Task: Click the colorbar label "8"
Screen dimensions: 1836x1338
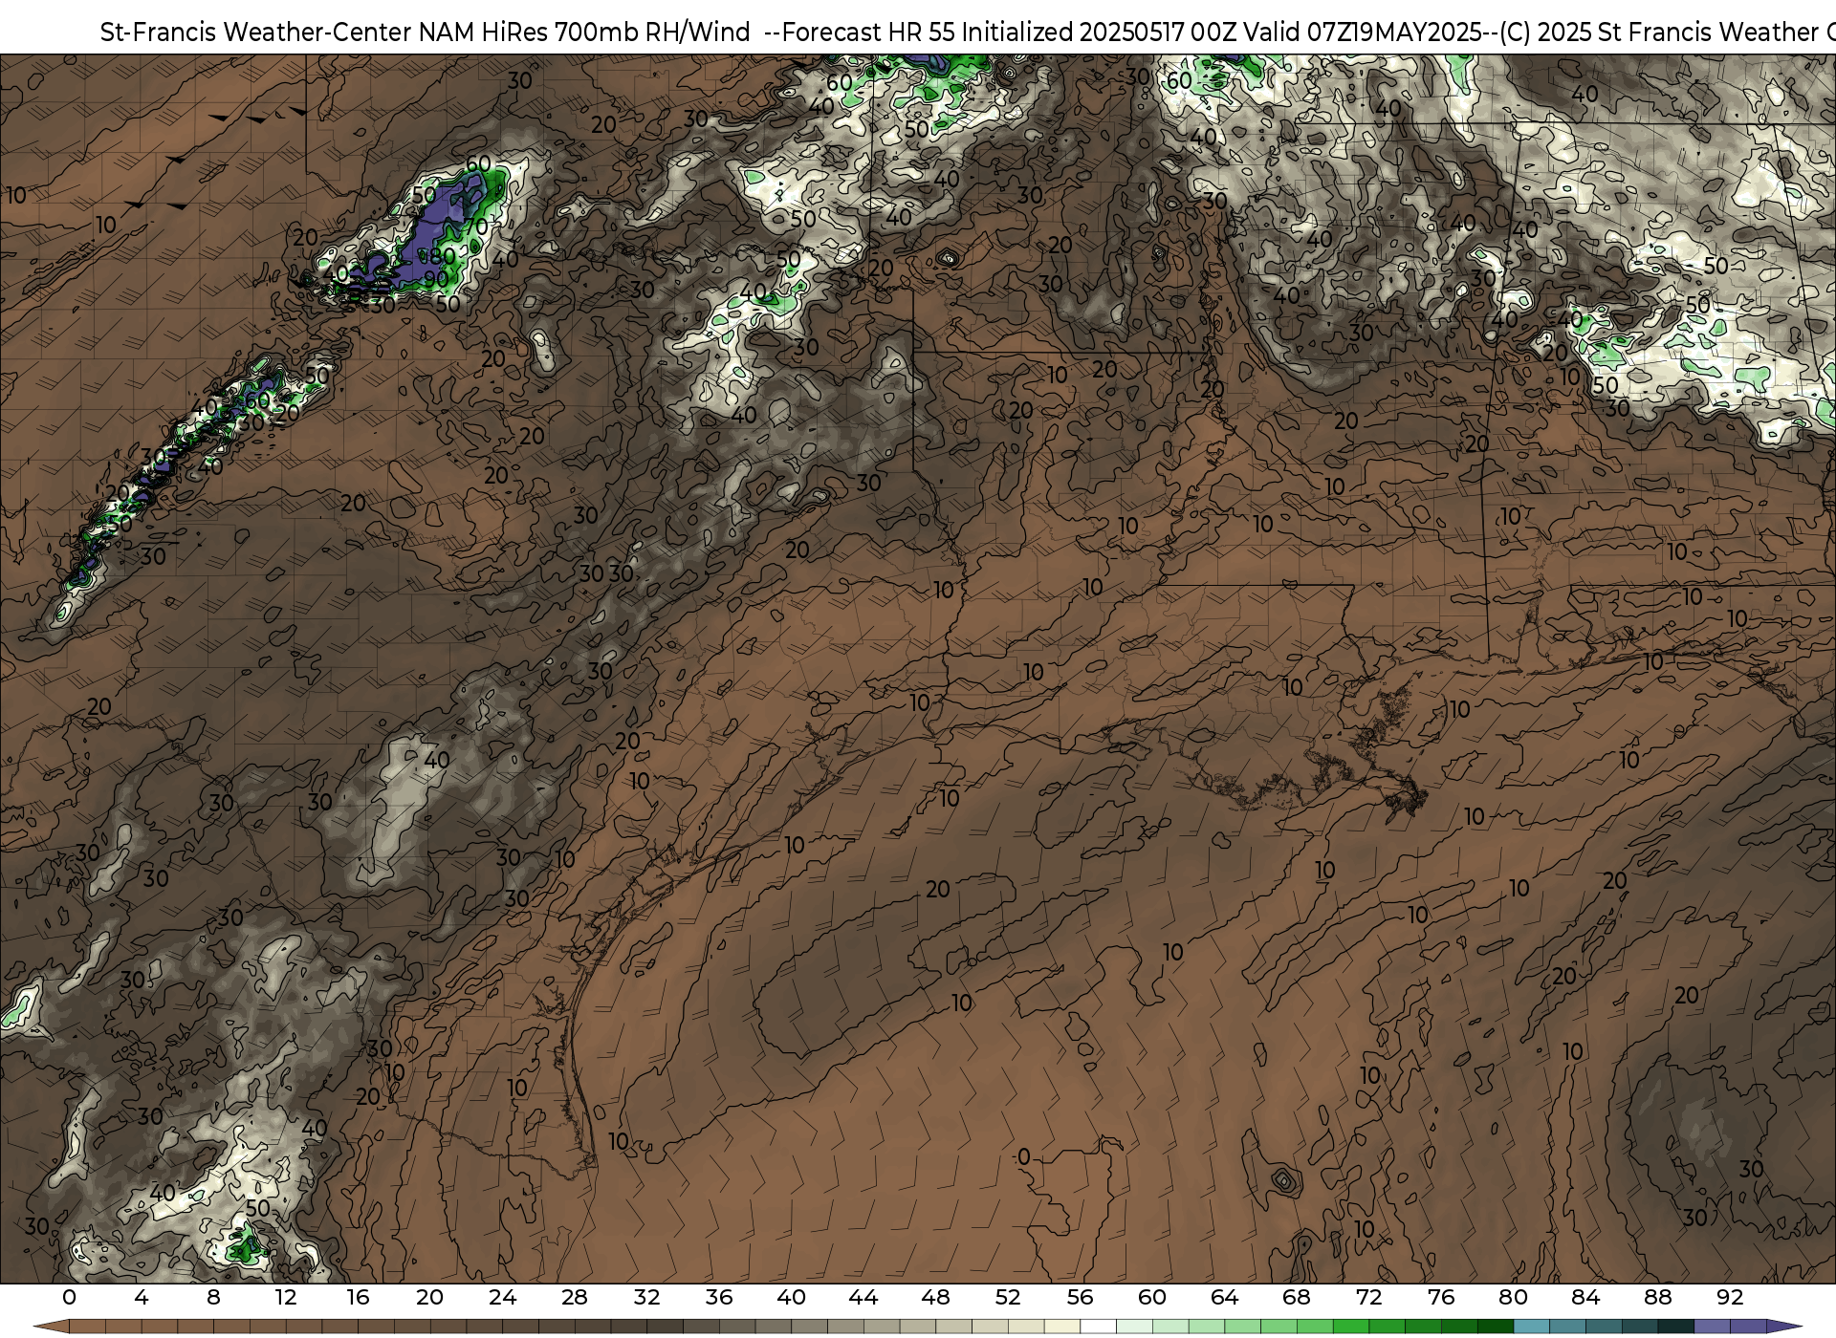Action: tap(213, 1297)
